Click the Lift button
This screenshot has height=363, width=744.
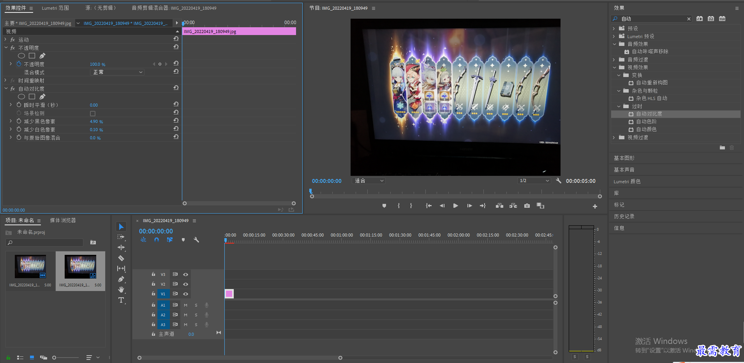tap(499, 206)
